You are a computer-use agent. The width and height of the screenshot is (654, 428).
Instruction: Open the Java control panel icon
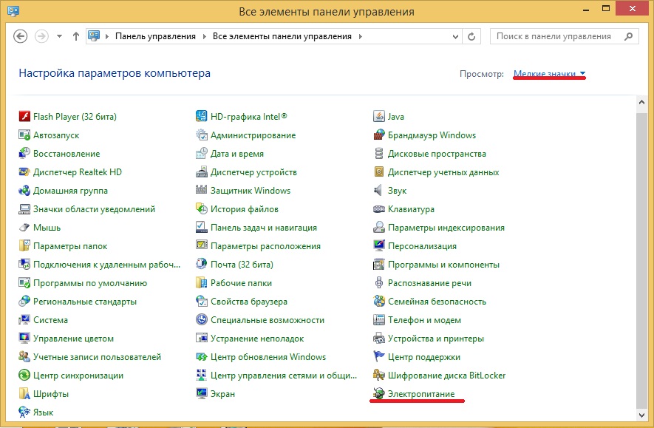coord(379,117)
